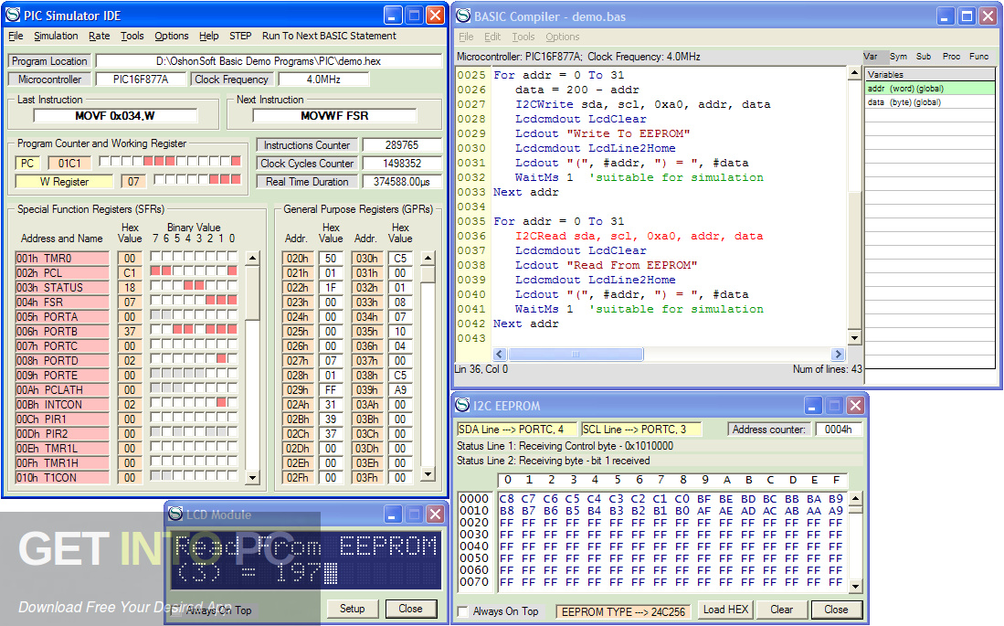Click Close button in I2C EEPROM window
The width and height of the screenshot is (1004, 626).
click(836, 610)
